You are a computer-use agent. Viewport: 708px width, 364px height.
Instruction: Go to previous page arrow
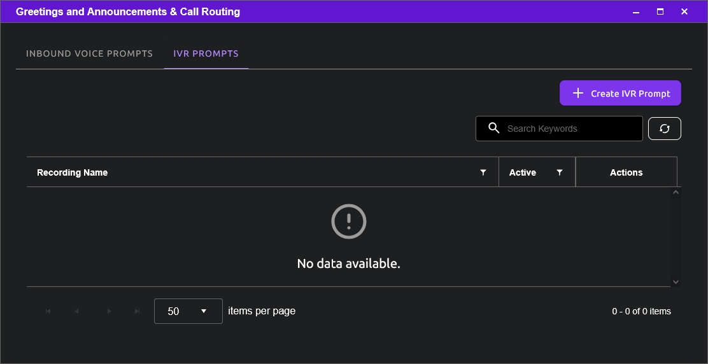pyautogui.click(x=76, y=311)
